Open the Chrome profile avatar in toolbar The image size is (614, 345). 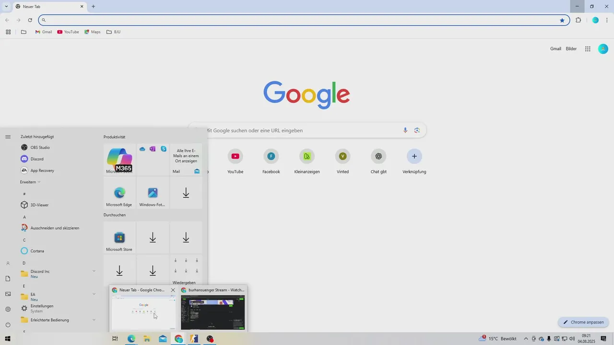tap(595, 20)
